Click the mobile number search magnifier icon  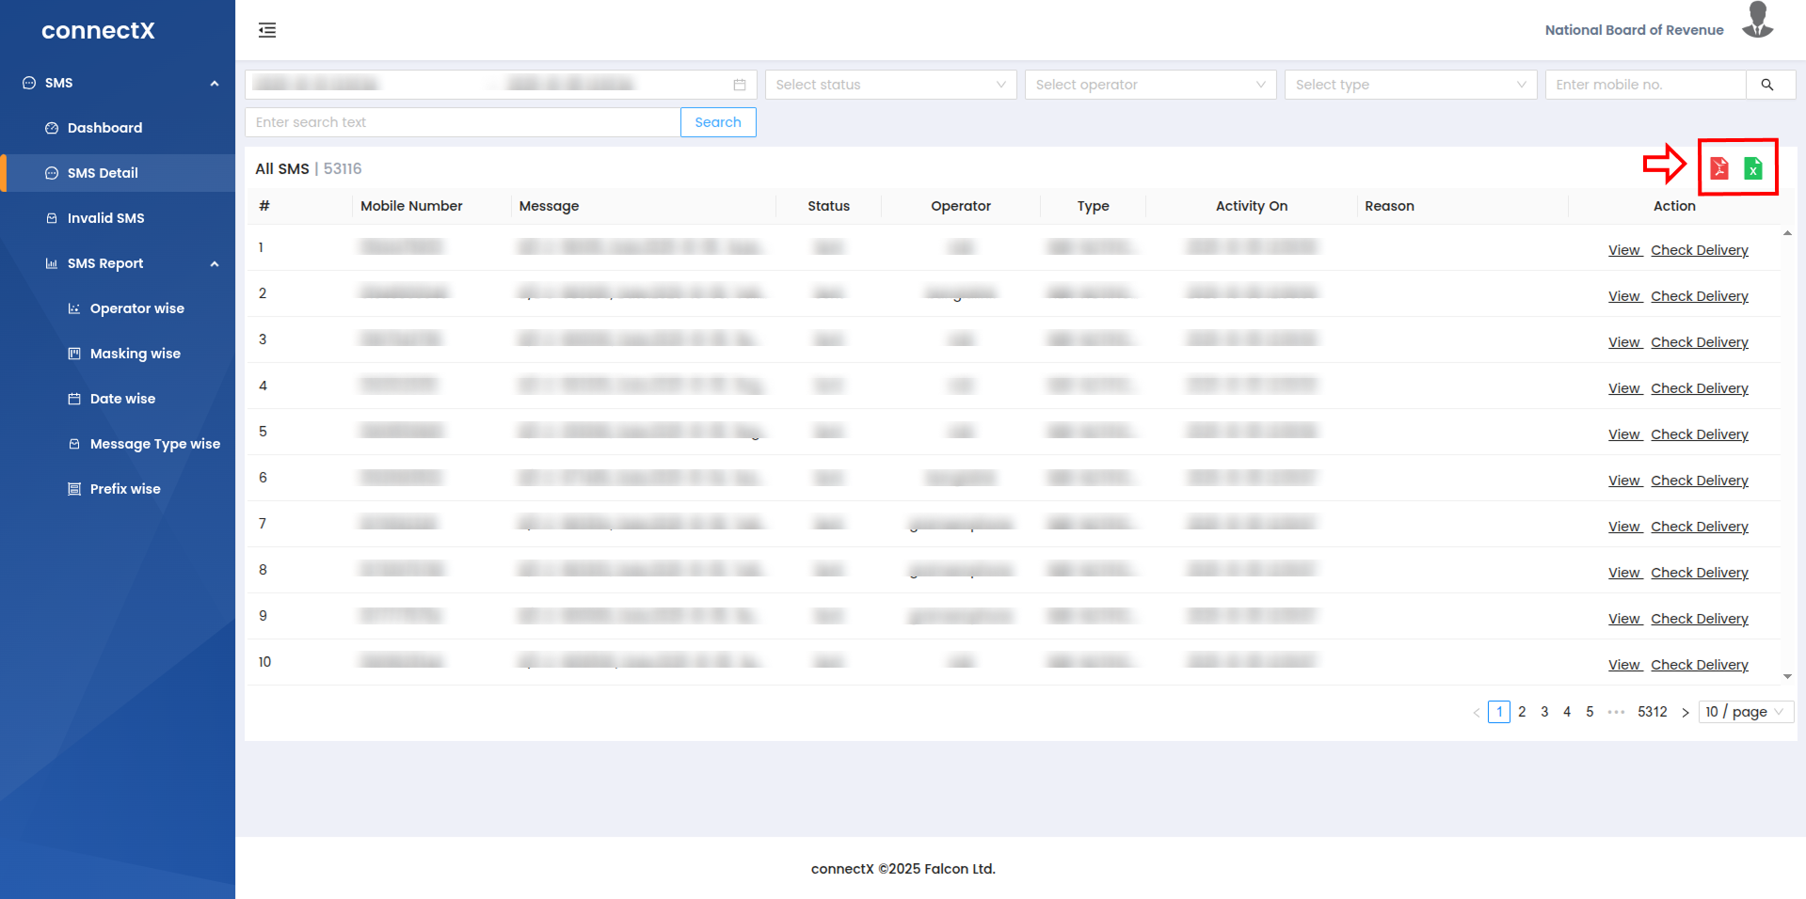(1767, 85)
